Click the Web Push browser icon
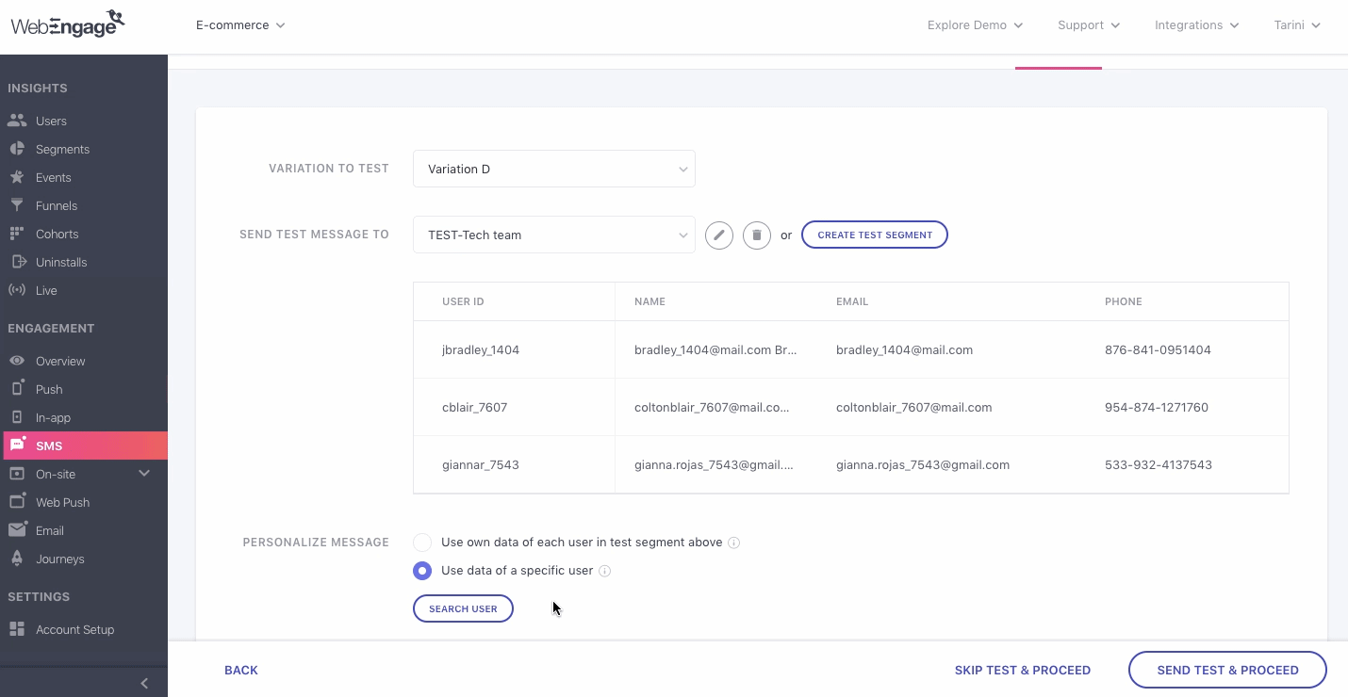The height and width of the screenshot is (697, 1348). (x=17, y=502)
